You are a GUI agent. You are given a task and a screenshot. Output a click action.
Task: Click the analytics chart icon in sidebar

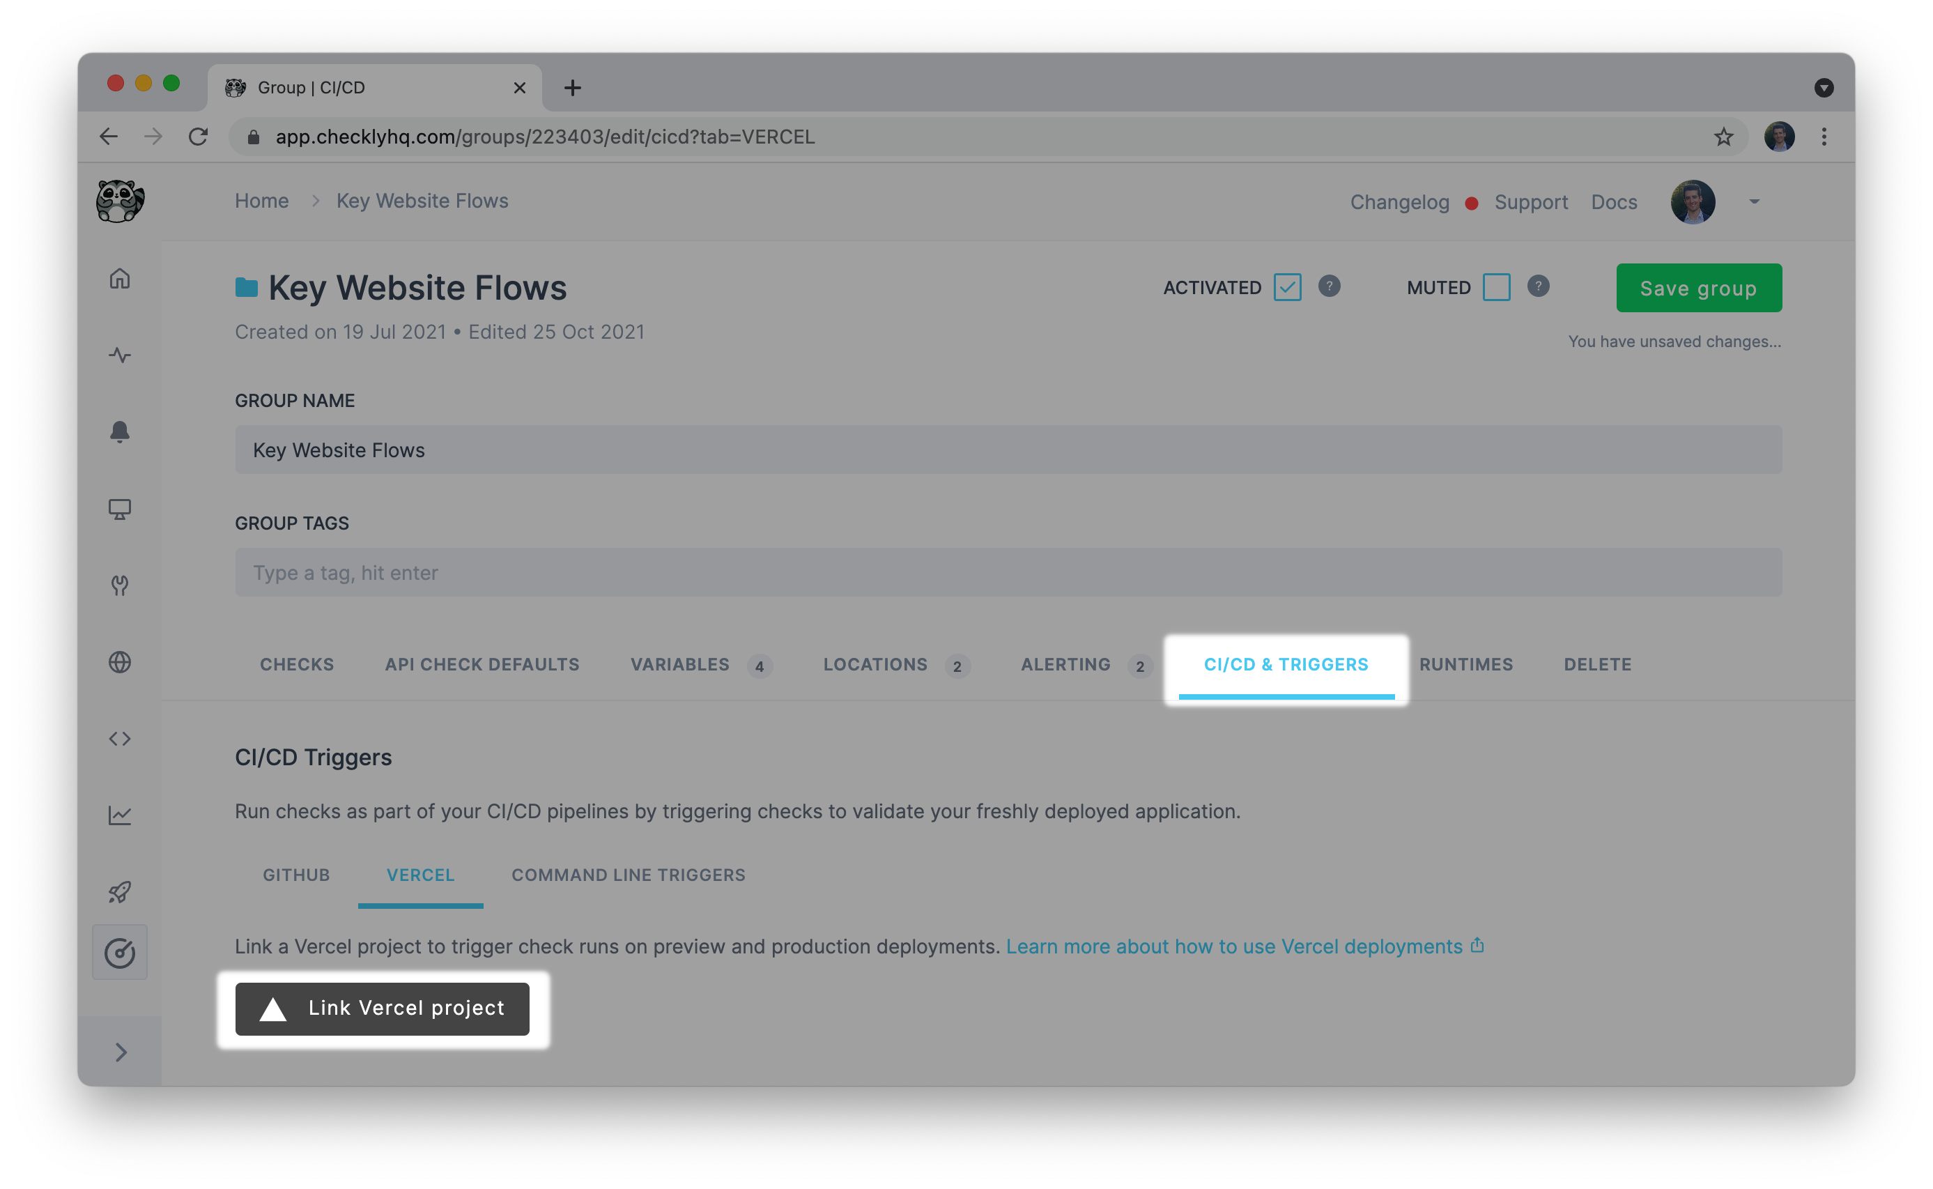pyautogui.click(x=119, y=815)
